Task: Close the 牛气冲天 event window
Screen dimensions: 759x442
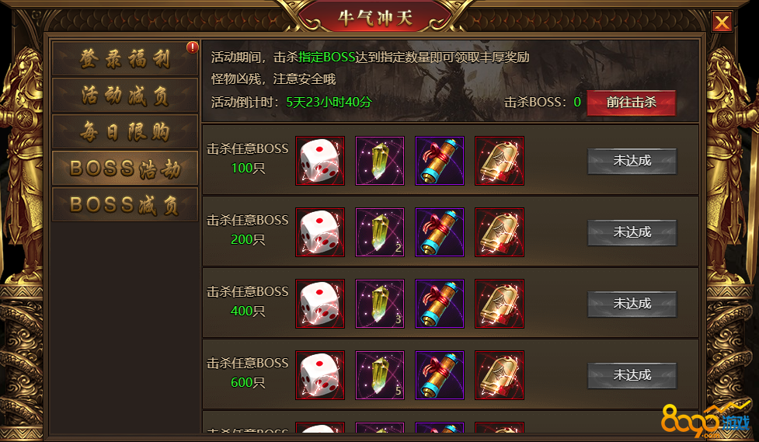Action: (x=722, y=22)
